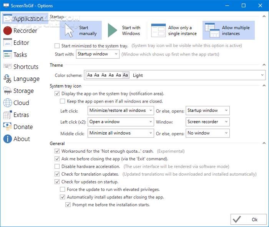Screen dimensions: 269x227
Task: Open the Middle click action dropdown
Action: [121, 133]
